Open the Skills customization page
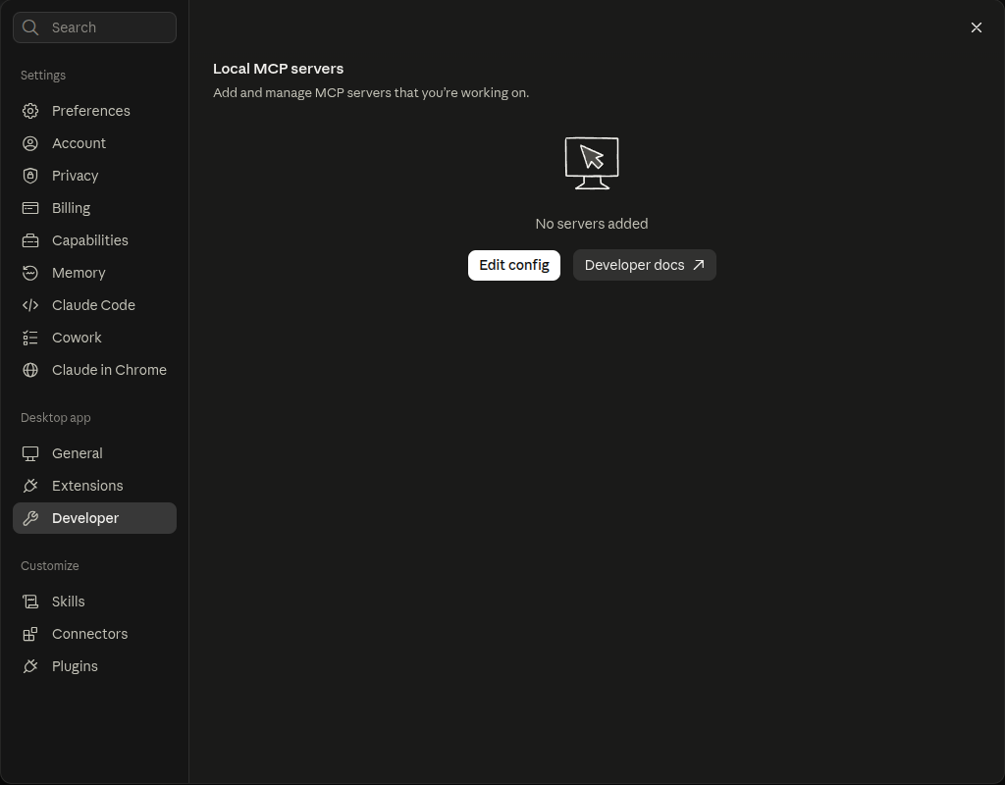Image resolution: width=1005 pixels, height=785 pixels. [95, 602]
